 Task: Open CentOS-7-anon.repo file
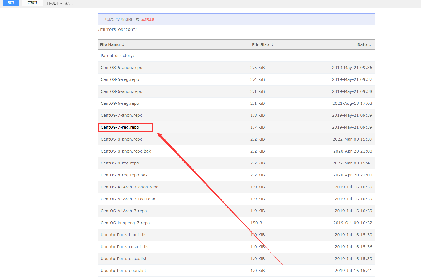click(121, 115)
